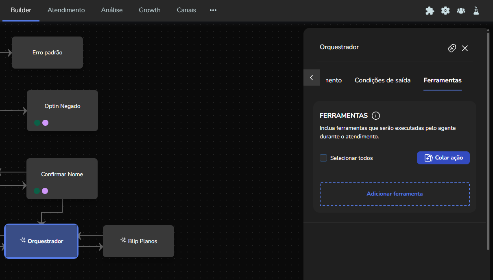493x280 pixels.
Task: Open the settings gear icon
Action: (445, 11)
